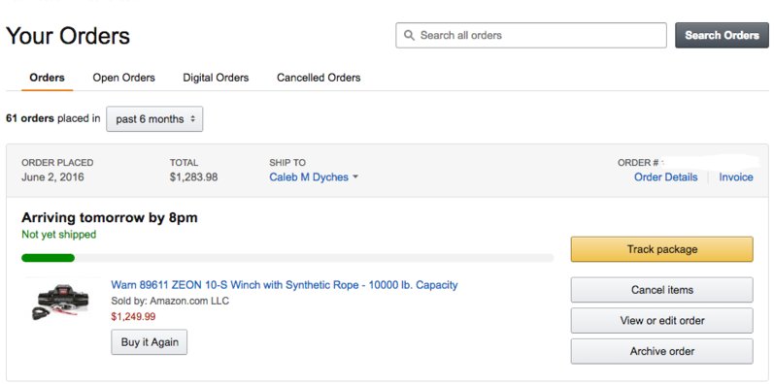Click the magnifier icon in search box
Viewport: 774px width, 384px height.
pyautogui.click(x=409, y=36)
